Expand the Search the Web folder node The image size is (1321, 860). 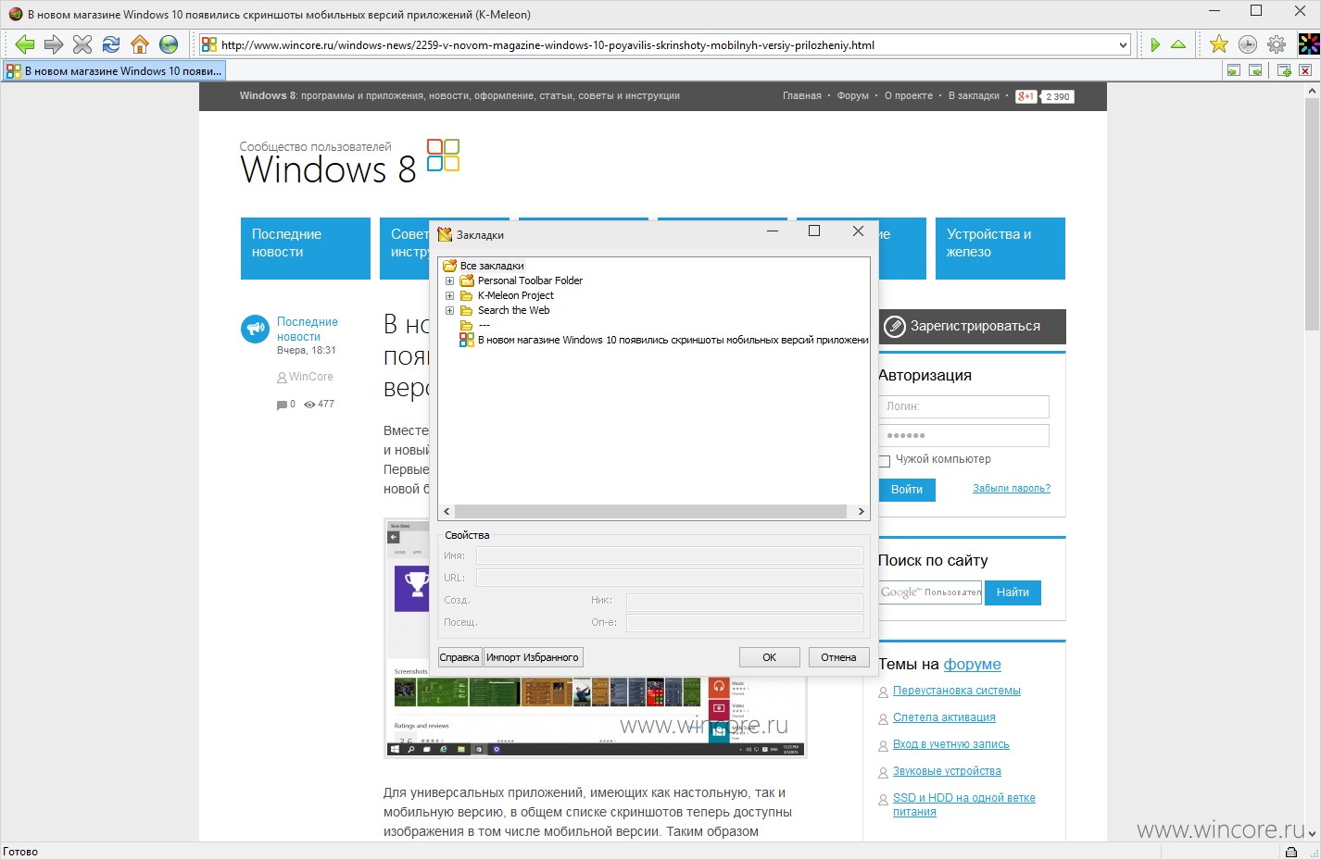[449, 310]
